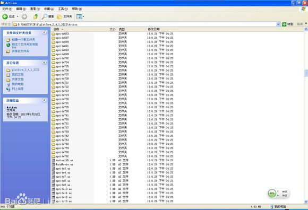Open the address bar dropdown arrow
The image size is (308, 210).
278,24
